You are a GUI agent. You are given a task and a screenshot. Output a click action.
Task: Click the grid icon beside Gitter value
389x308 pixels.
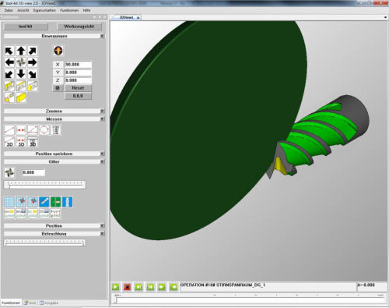pyautogui.click(x=9, y=172)
